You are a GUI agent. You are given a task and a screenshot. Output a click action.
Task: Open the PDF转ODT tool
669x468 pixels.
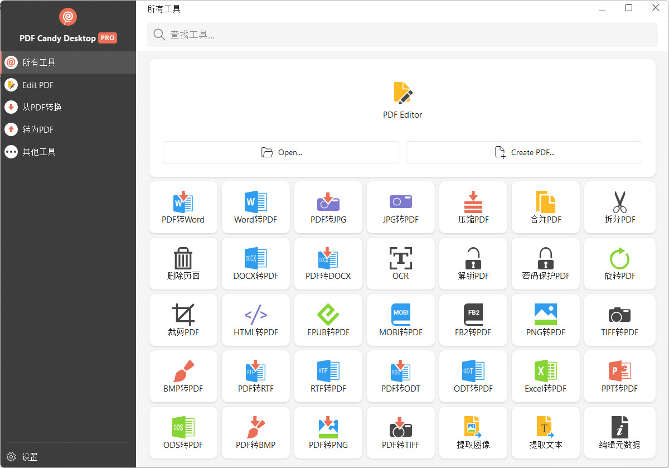pos(401,376)
